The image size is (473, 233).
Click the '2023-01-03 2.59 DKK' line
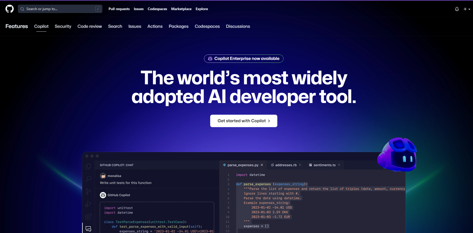pos(270,212)
